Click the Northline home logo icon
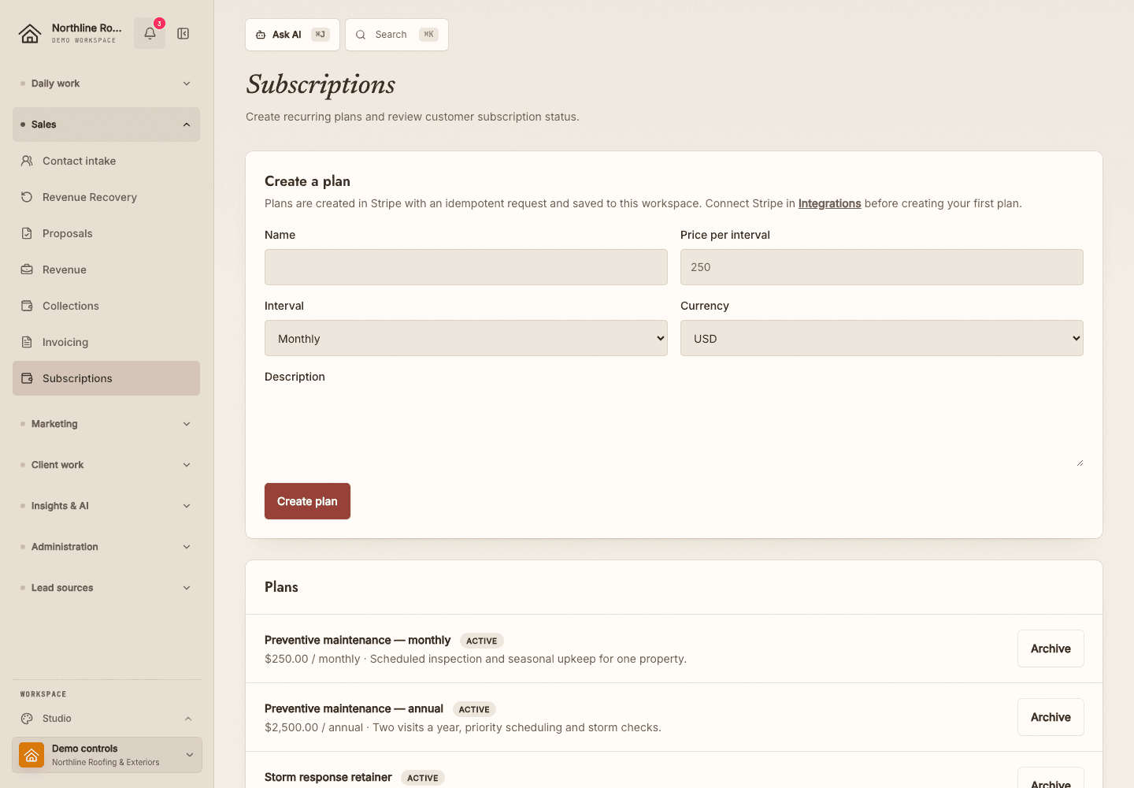1134x788 pixels. 30,33
